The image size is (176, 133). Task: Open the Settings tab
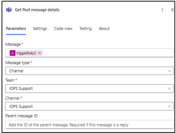click(40, 28)
